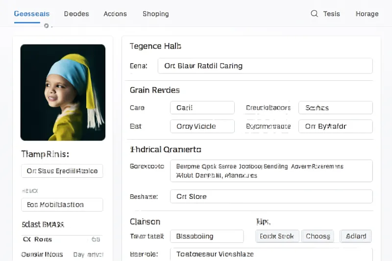Screen dimensions: 392x261
Task: Click the 'Eoc Mobiltlastion' sidebar field
Action: [62, 205]
